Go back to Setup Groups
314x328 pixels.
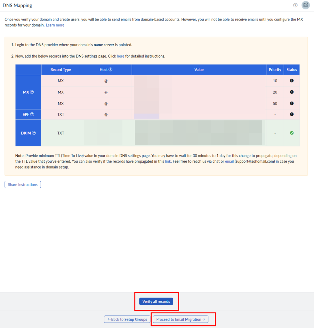click(x=127, y=319)
